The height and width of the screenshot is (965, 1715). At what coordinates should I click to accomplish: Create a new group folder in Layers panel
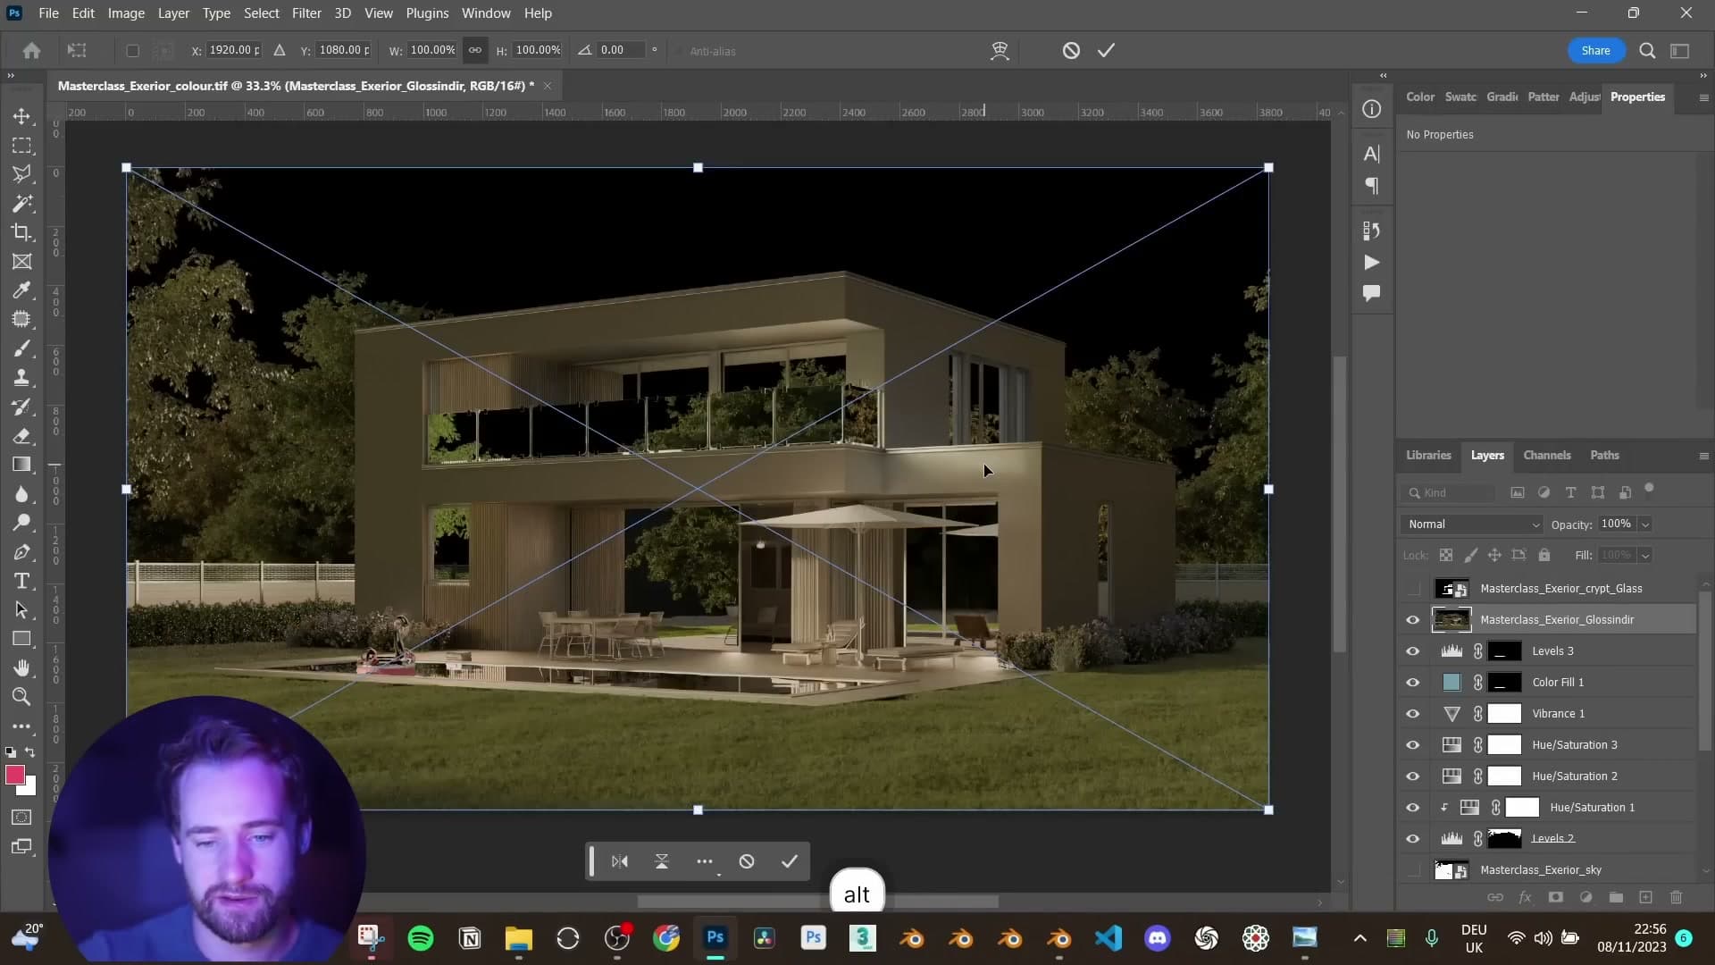(x=1616, y=897)
